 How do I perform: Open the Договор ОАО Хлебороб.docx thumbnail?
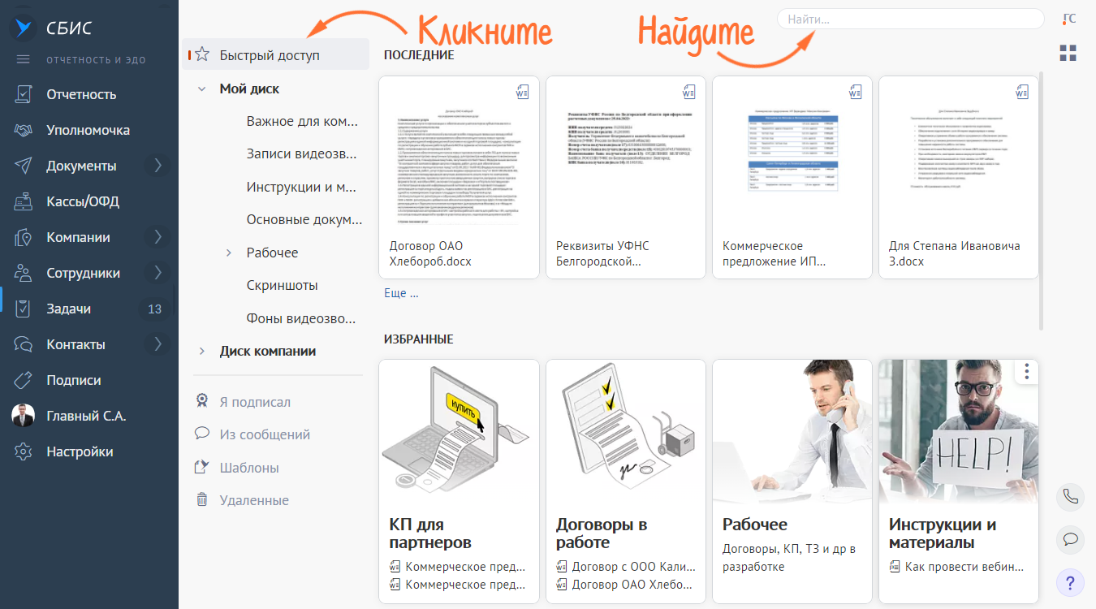pos(459,177)
